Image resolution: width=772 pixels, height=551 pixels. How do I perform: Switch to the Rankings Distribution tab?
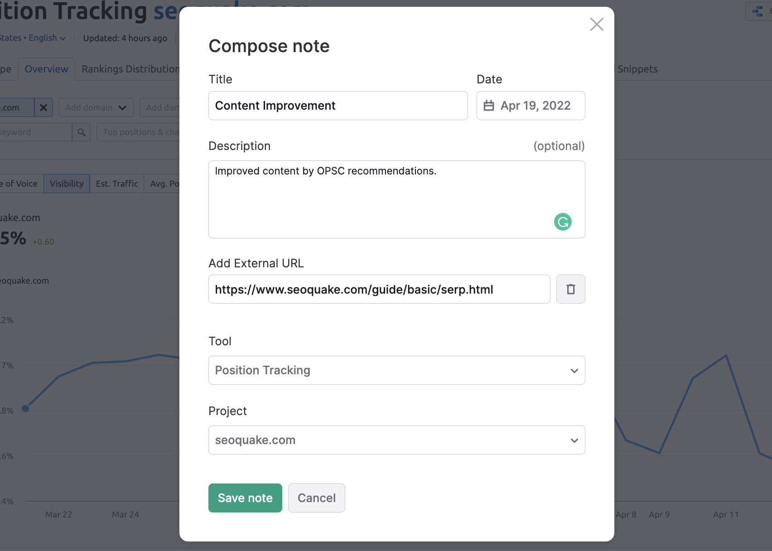tap(130, 69)
